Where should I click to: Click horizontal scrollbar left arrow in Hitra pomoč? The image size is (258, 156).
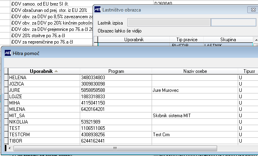click(10, 148)
